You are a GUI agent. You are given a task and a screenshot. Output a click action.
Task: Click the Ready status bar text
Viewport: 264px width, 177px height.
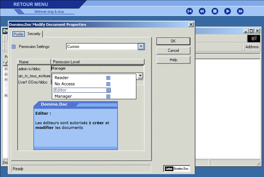(18, 169)
